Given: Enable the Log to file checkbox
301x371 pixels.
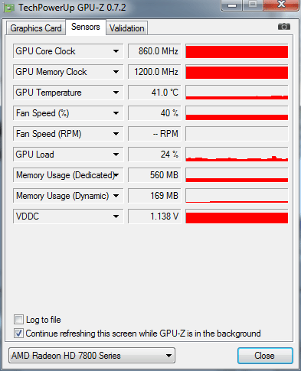Looking at the screenshot, I should coord(18,319).
